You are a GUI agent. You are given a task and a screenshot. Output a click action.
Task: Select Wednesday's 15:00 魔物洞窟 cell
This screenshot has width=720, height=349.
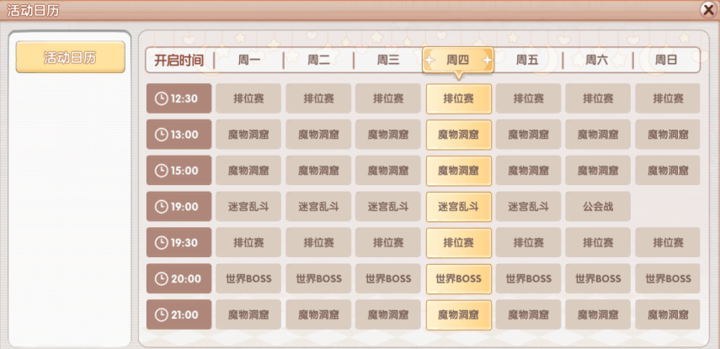pos(388,171)
